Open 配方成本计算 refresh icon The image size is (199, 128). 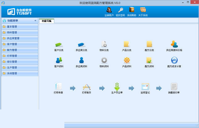[174, 60]
